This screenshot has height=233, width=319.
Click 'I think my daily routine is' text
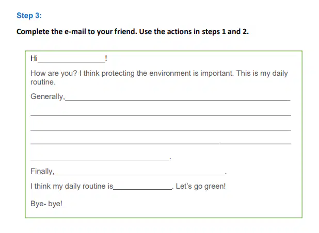[72, 186]
